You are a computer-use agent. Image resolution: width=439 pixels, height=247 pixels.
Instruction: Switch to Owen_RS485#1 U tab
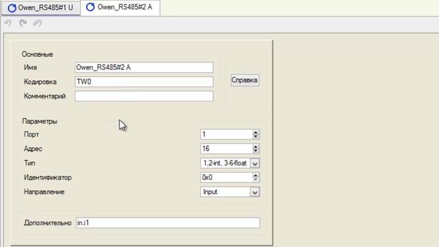tap(41, 8)
